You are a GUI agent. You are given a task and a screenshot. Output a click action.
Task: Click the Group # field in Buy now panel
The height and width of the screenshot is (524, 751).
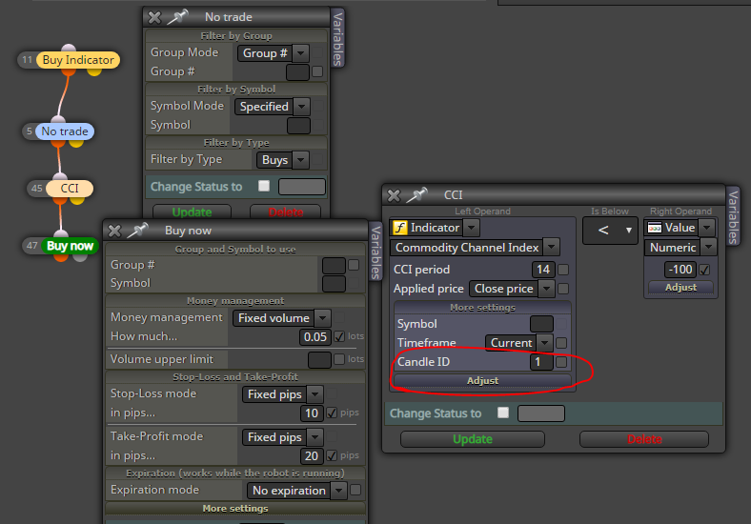[334, 265]
